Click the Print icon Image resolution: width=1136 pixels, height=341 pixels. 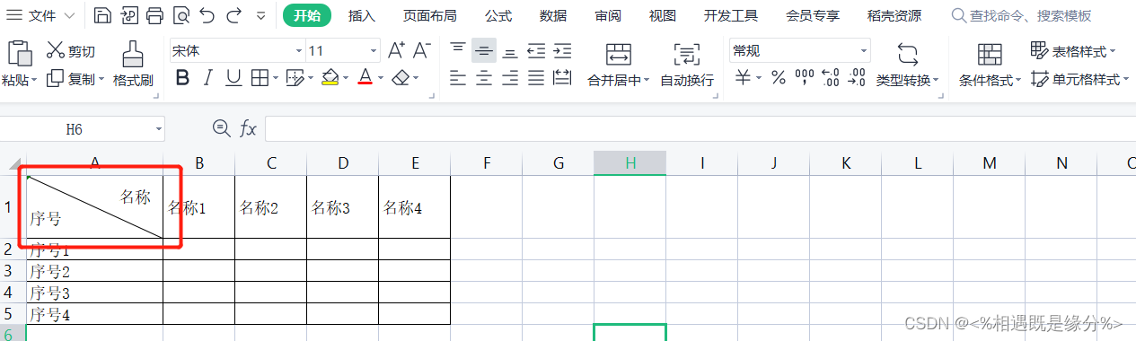point(155,15)
